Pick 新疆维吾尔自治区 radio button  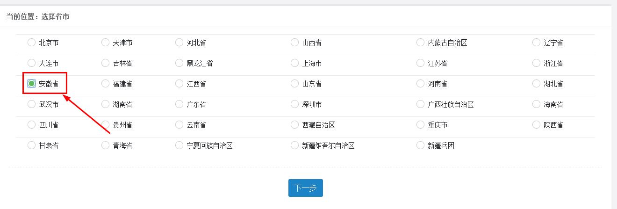point(294,145)
